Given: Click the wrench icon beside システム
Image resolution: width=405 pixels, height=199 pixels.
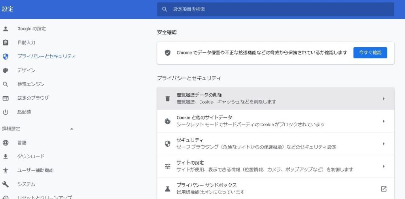Looking at the screenshot, I should coord(6,184).
